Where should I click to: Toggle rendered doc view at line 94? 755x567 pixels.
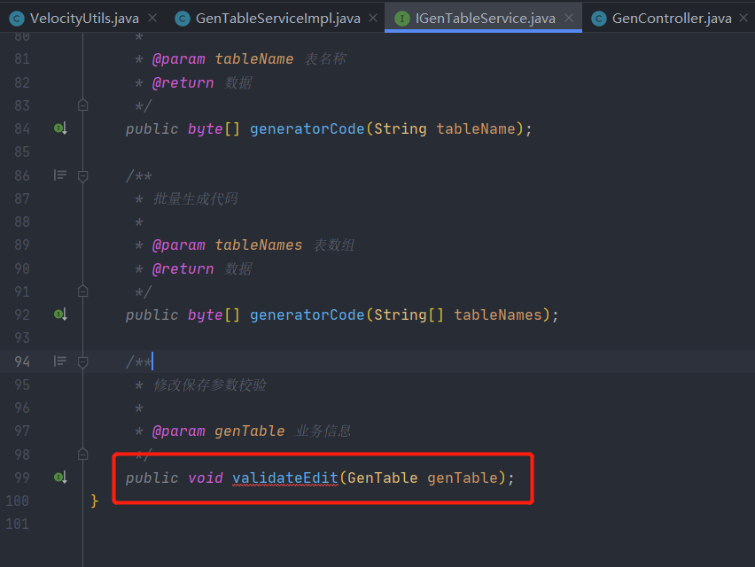click(60, 361)
